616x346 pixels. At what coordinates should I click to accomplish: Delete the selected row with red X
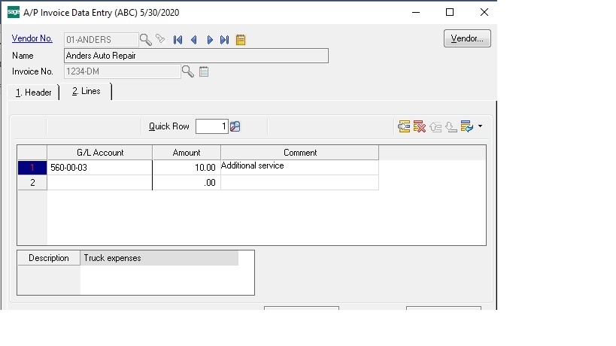pyautogui.click(x=420, y=126)
